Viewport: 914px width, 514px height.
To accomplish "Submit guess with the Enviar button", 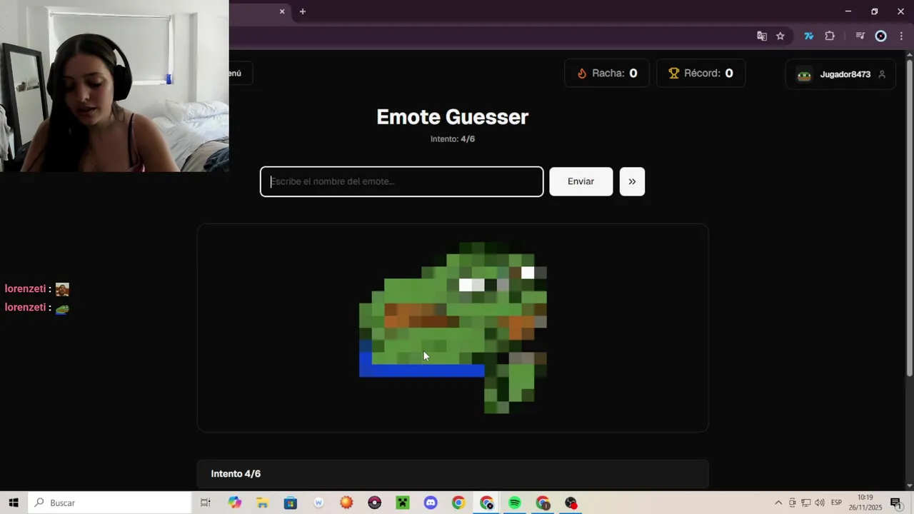I will [581, 181].
